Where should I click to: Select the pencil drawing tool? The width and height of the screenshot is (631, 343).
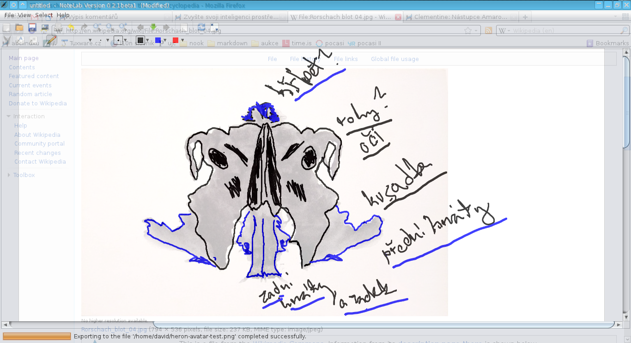coord(52,41)
